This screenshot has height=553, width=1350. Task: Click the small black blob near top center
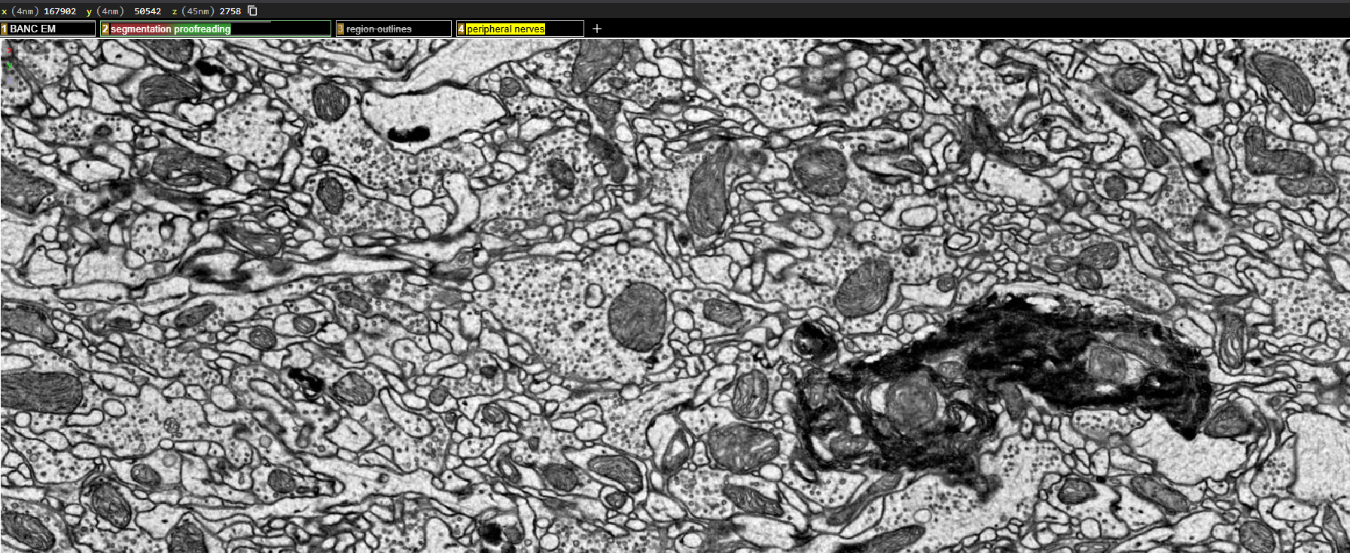click(x=409, y=135)
